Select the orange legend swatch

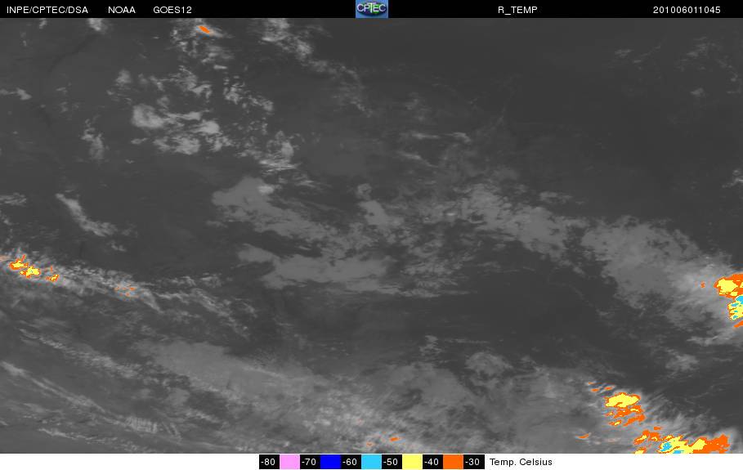[x=453, y=462]
